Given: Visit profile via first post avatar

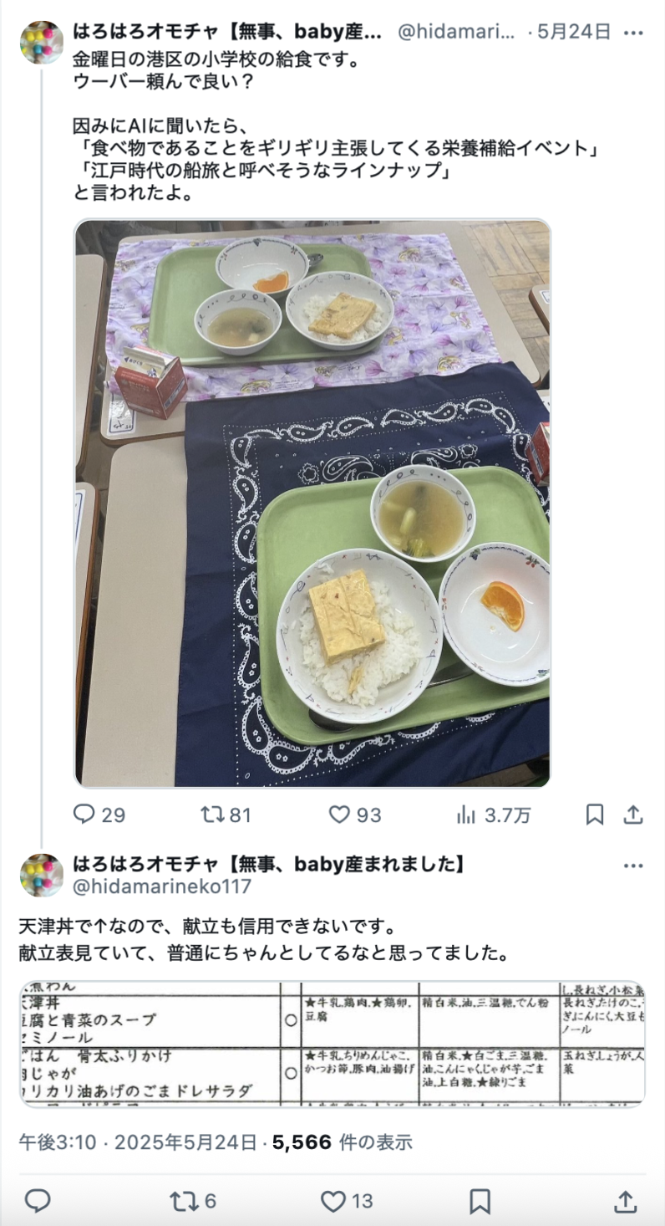Looking at the screenshot, I should click(x=42, y=43).
